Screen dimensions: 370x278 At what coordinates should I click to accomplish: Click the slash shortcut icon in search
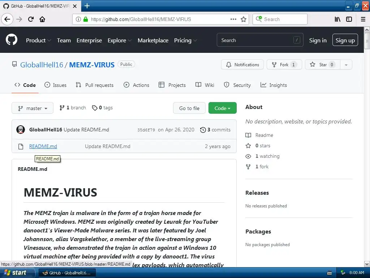pyautogui.click(x=297, y=40)
